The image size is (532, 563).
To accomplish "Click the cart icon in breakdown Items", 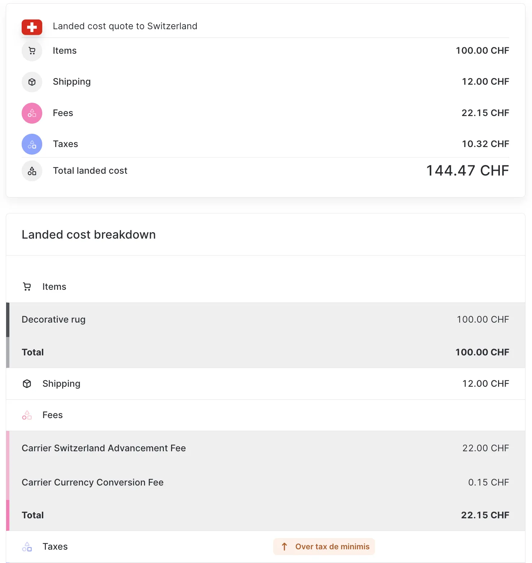I will pos(27,287).
